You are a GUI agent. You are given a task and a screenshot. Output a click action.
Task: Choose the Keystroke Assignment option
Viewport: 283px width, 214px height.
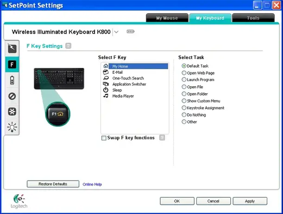184,108
